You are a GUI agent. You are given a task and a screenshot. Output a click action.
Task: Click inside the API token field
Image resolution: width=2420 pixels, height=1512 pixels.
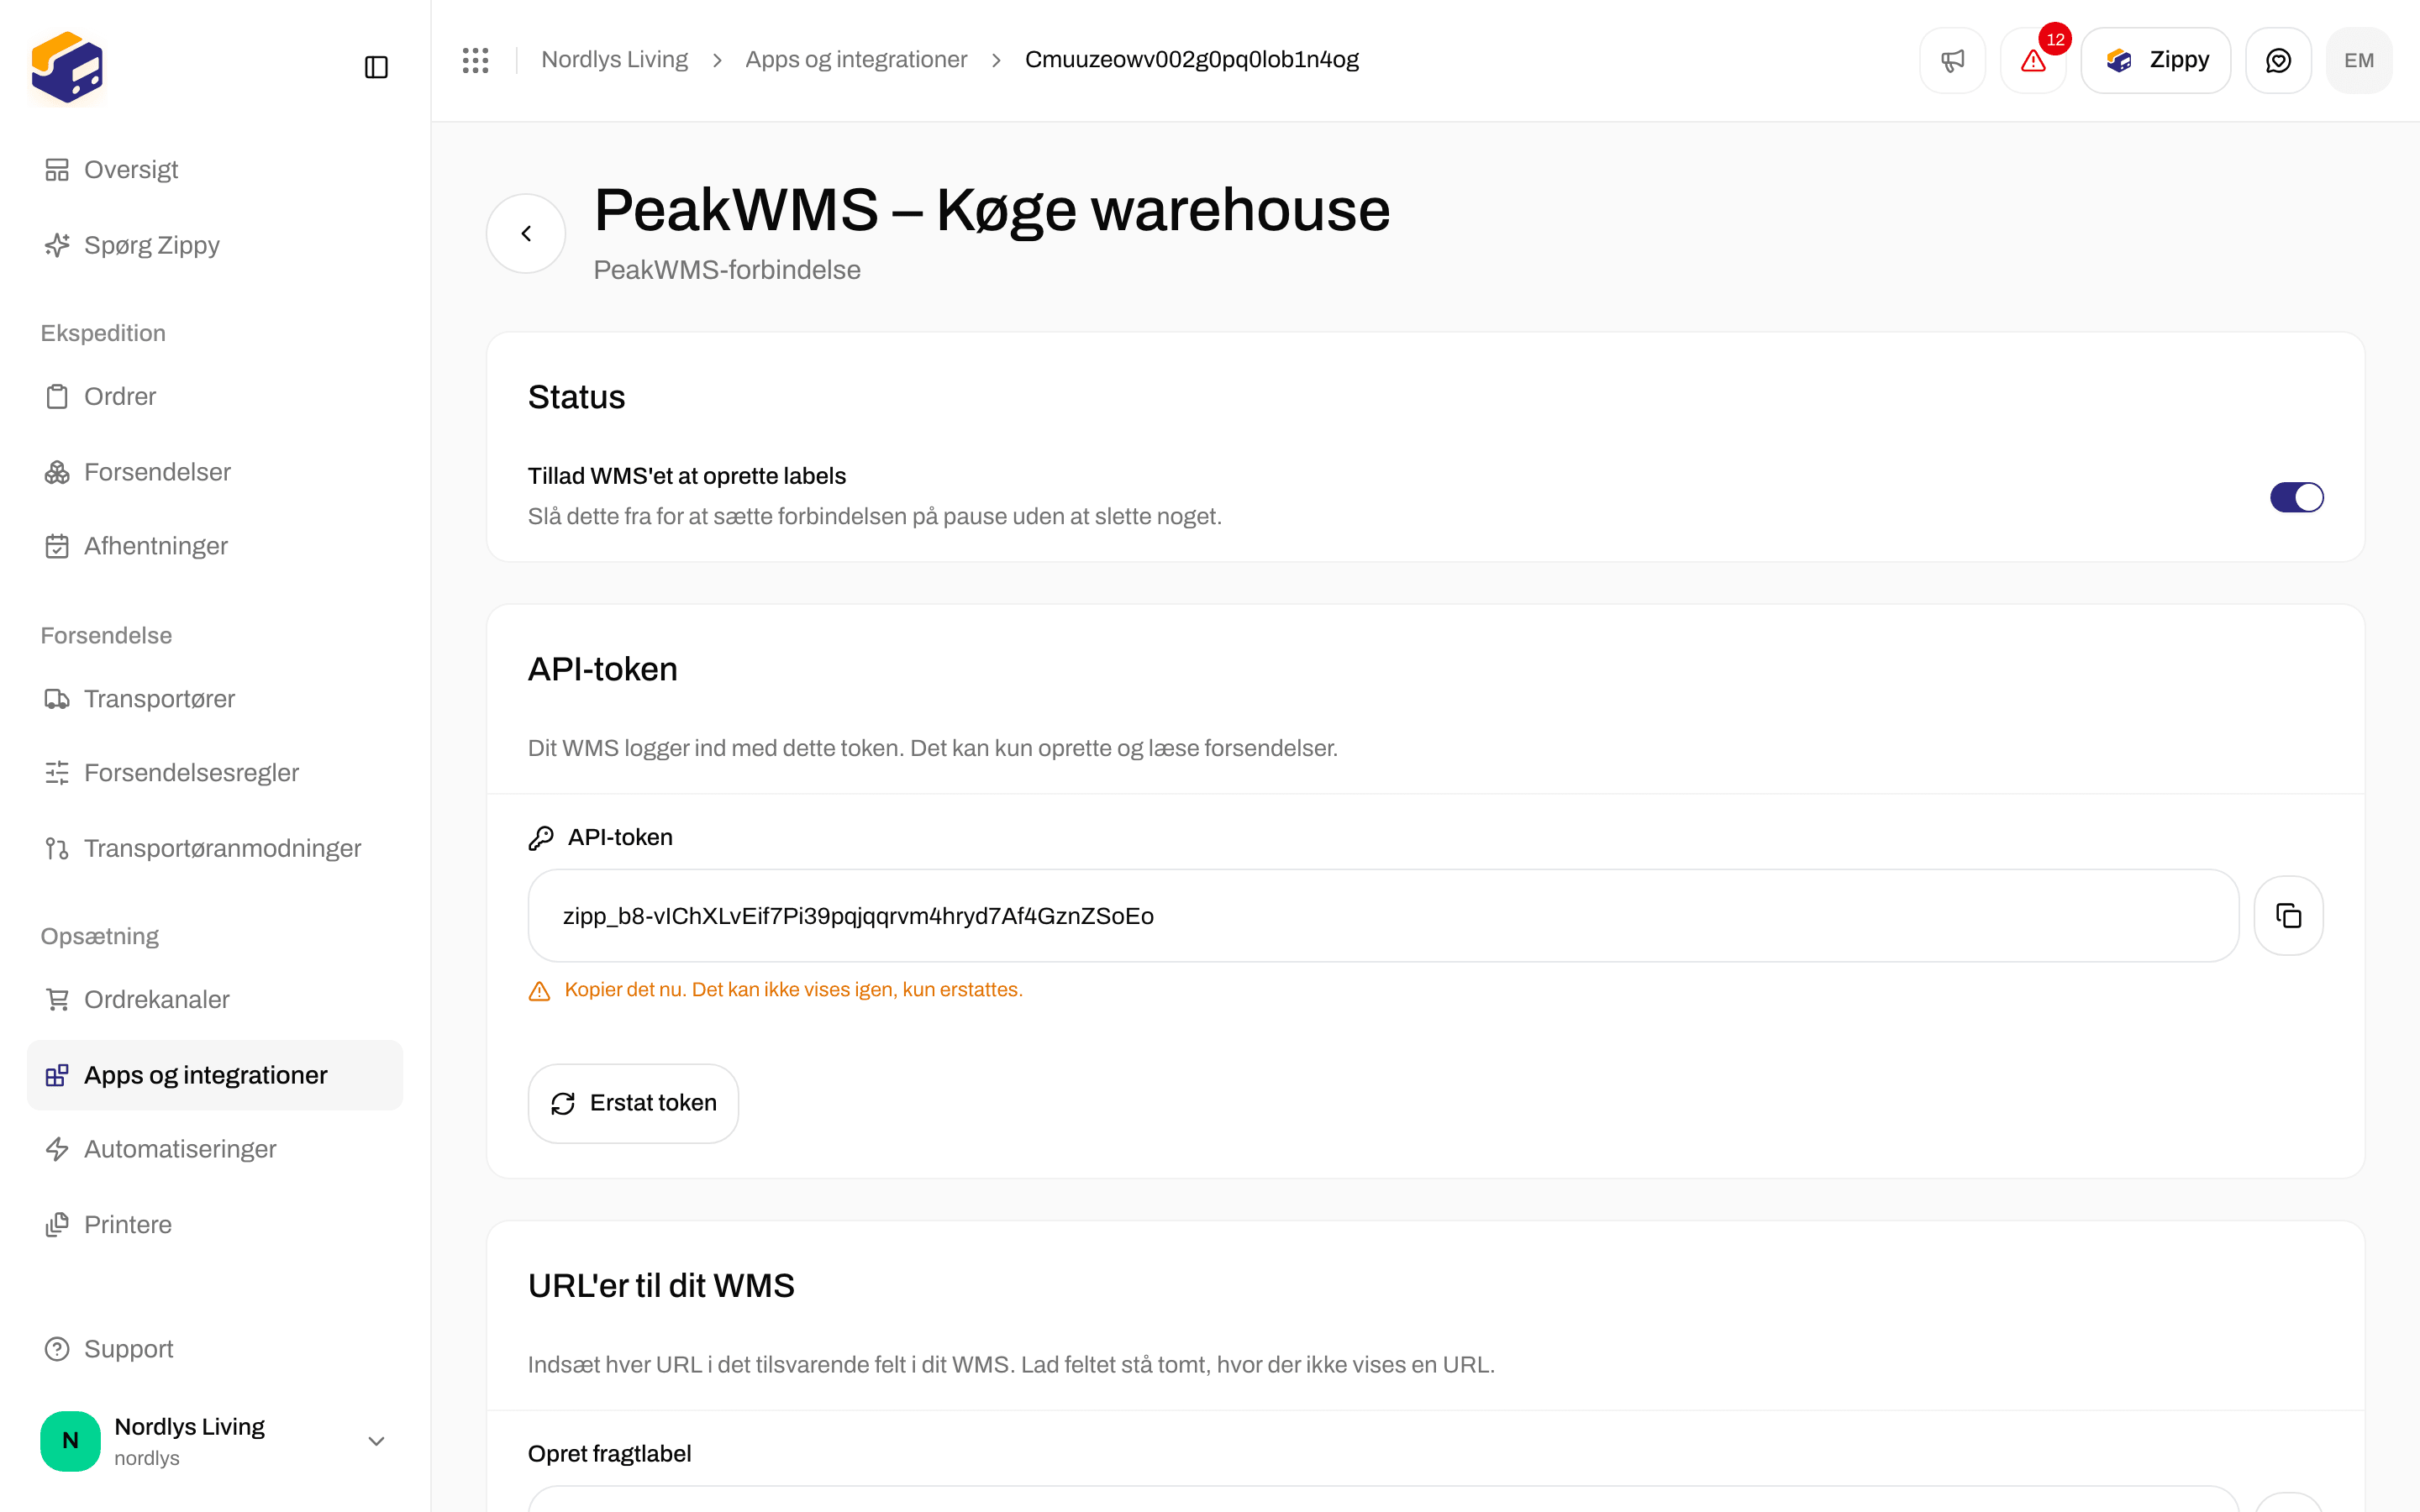click(x=1383, y=915)
